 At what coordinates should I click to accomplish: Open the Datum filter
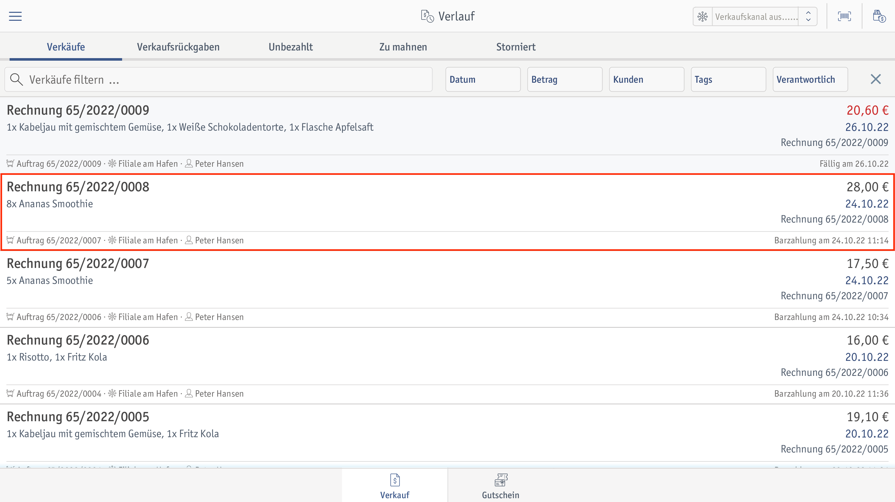click(x=483, y=80)
